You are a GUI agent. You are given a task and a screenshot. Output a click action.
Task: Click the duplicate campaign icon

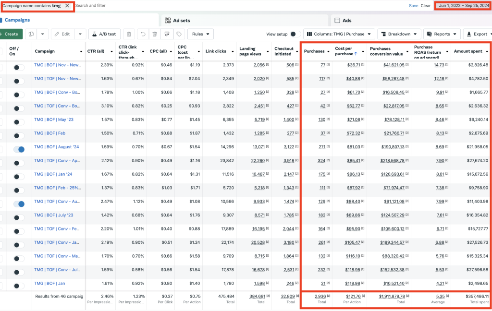pyautogui.click(x=31, y=34)
